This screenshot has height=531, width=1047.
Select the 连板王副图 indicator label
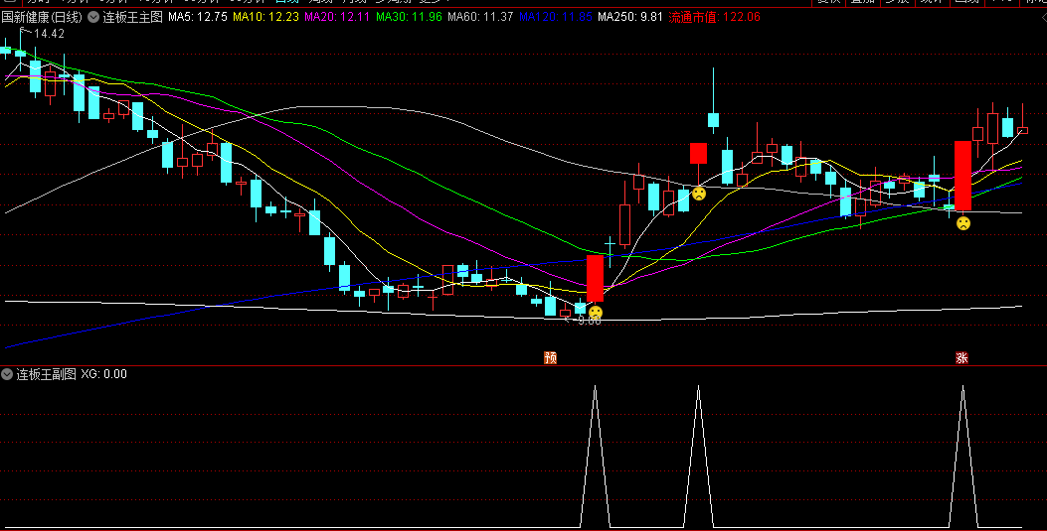[46, 374]
